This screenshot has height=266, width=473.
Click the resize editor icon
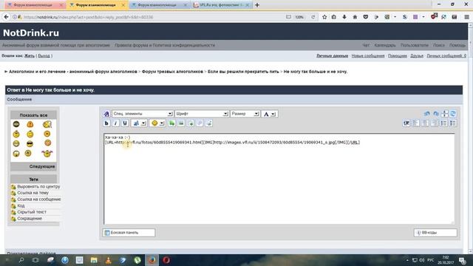(444, 114)
